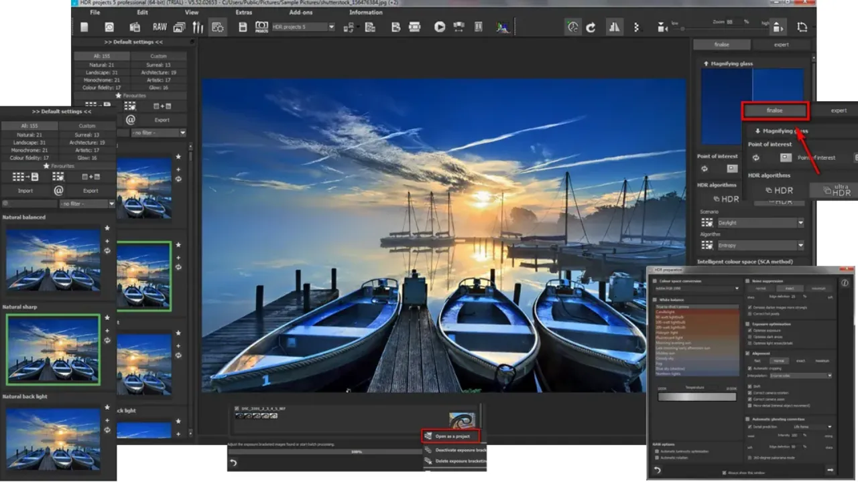The height and width of the screenshot is (482, 858).
Task: Choose Open as a project from context menu
Action: pyautogui.click(x=450, y=436)
